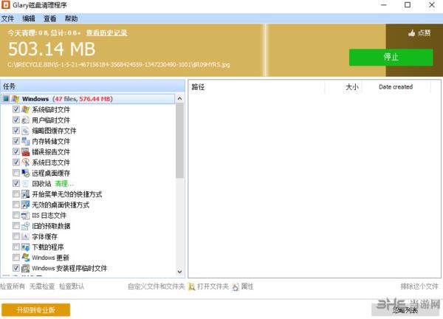443x319 pixels.
Task: Click the 无效的桌面快捷方式 row icon
Action: (25, 205)
